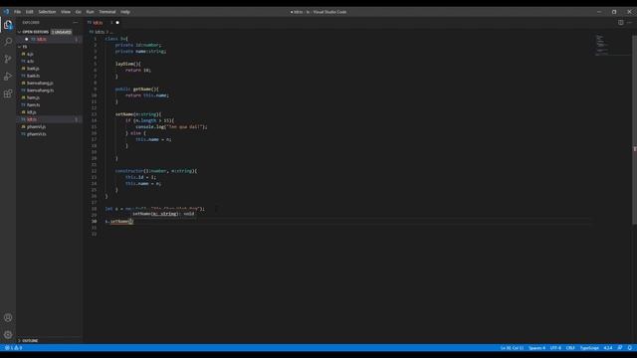Viewport: 637px width, 358px height.
Task: Open Explorer panel more actions ellipsis
Action: tap(76, 23)
